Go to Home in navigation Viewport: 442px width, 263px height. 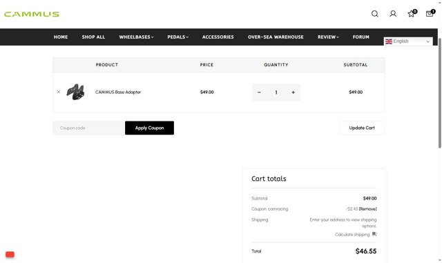(61, 37)
